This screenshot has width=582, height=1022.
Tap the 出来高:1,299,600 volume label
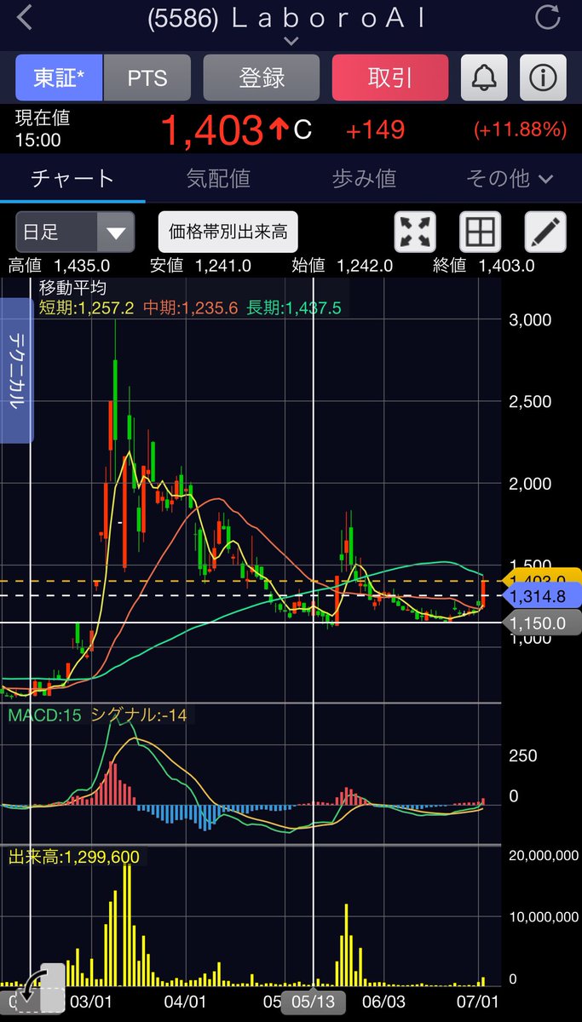point(74,858)
